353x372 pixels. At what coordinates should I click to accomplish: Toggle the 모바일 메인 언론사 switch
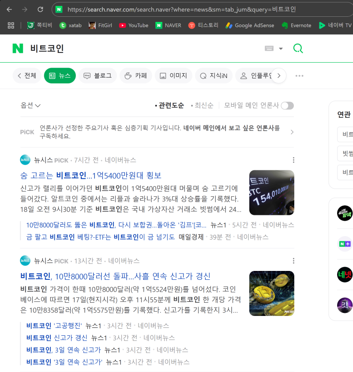click(x=287, y=105)
